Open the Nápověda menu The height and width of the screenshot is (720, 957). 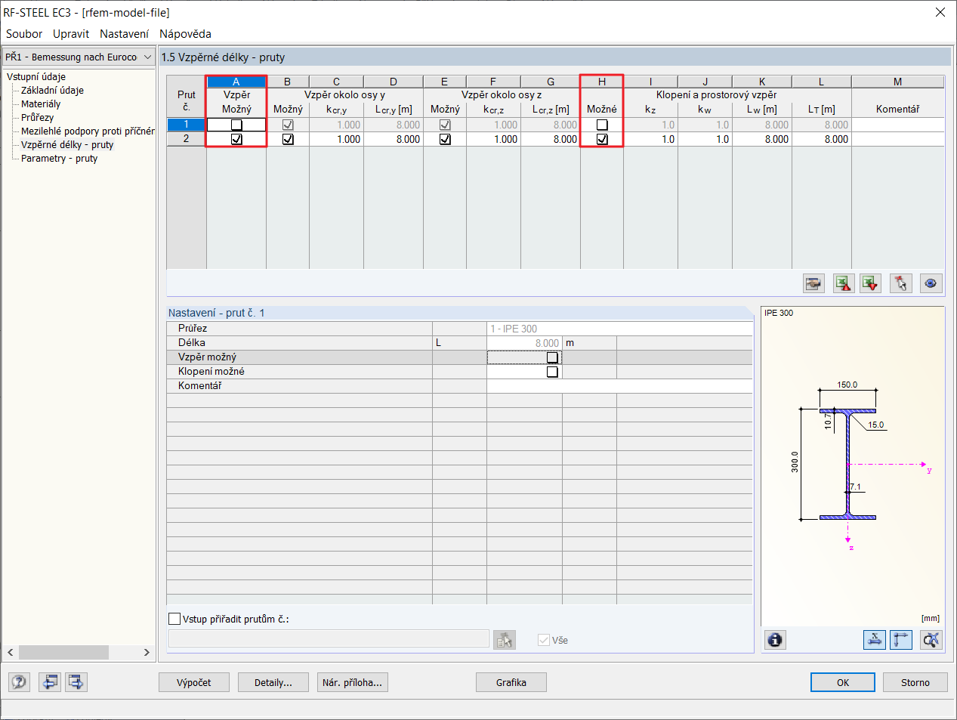(185, 34)
